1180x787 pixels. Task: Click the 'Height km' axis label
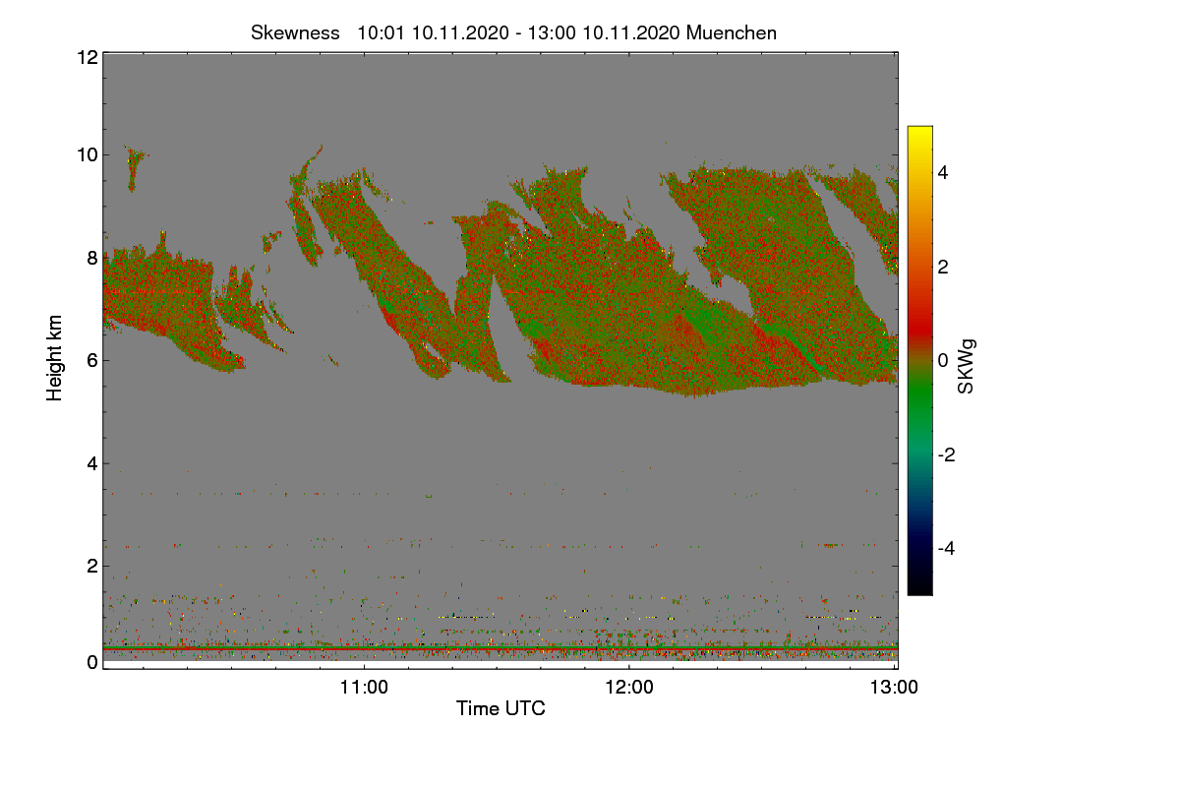55,358
